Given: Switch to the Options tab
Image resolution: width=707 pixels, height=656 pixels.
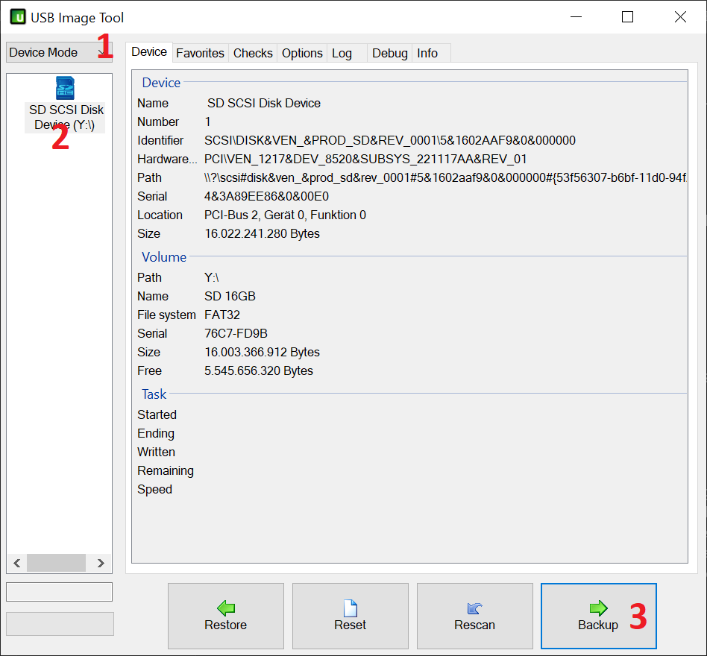Looking at the screenshot, I should (302, 53).
